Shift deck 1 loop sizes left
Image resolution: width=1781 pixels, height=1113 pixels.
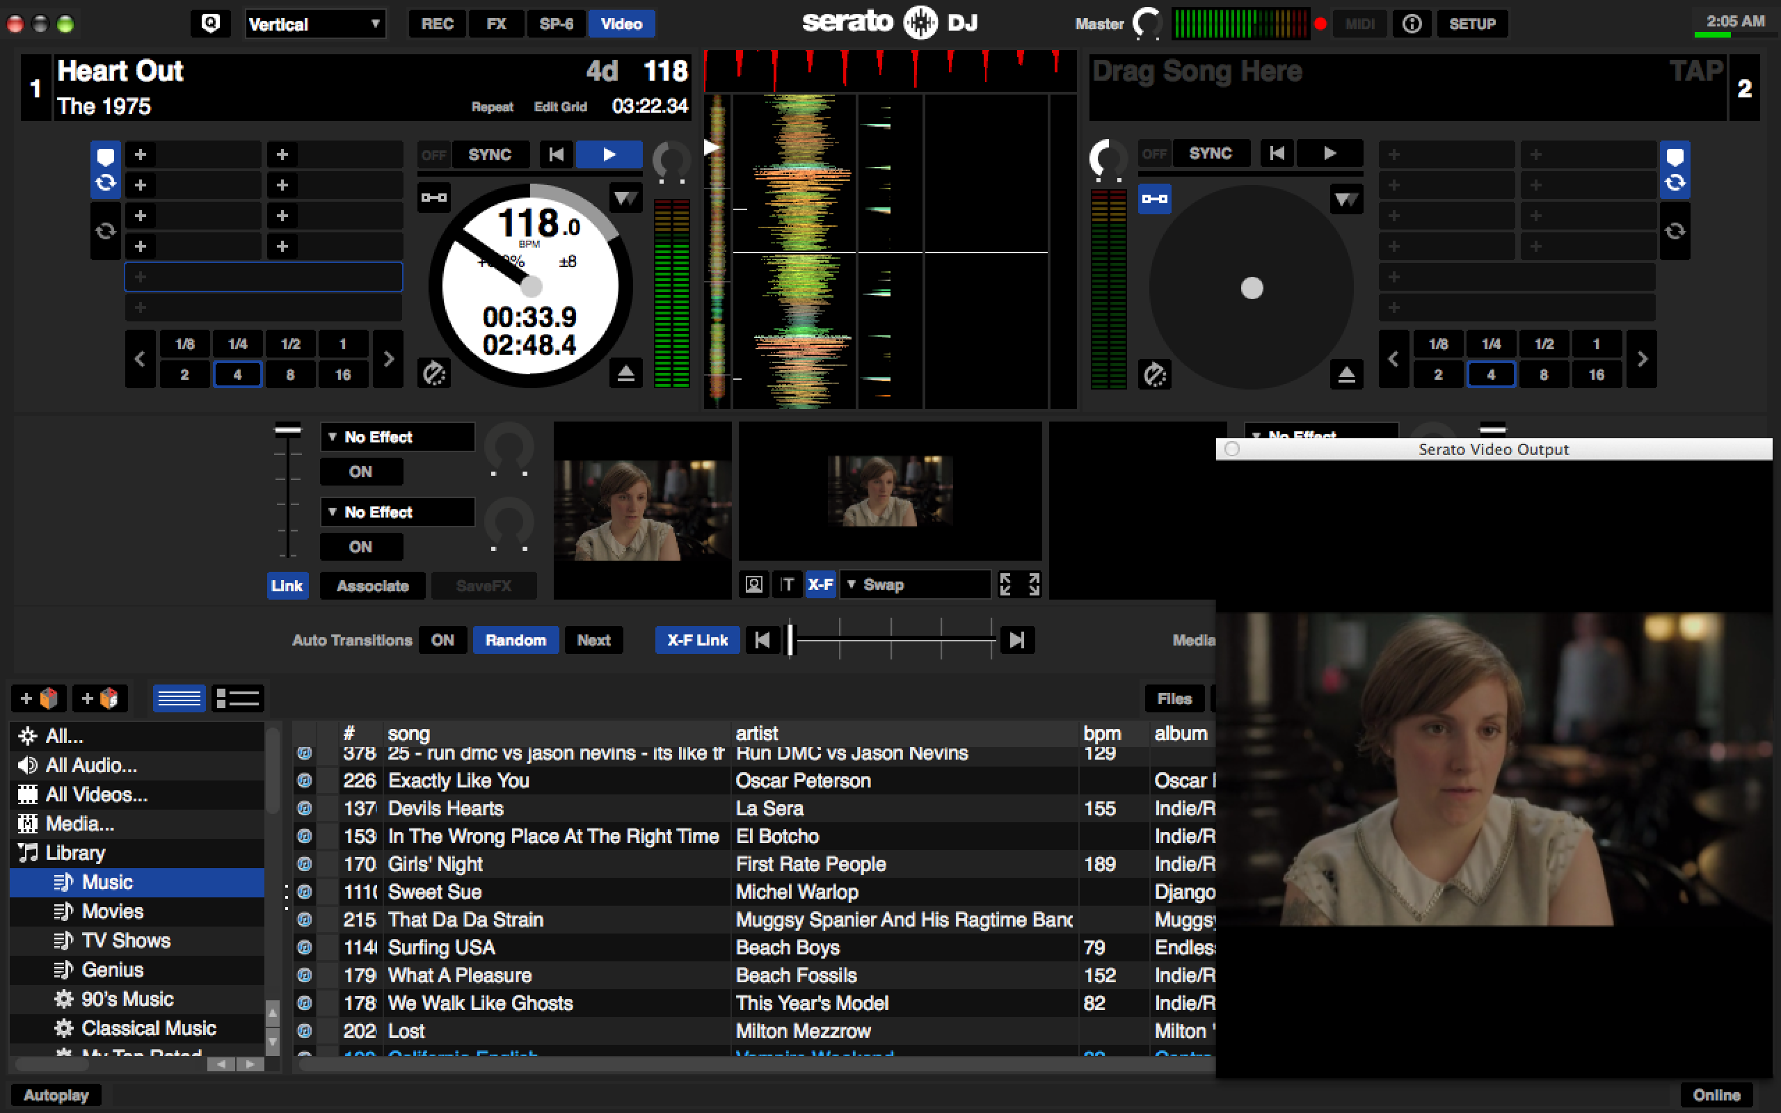click(x=140, y=359)
